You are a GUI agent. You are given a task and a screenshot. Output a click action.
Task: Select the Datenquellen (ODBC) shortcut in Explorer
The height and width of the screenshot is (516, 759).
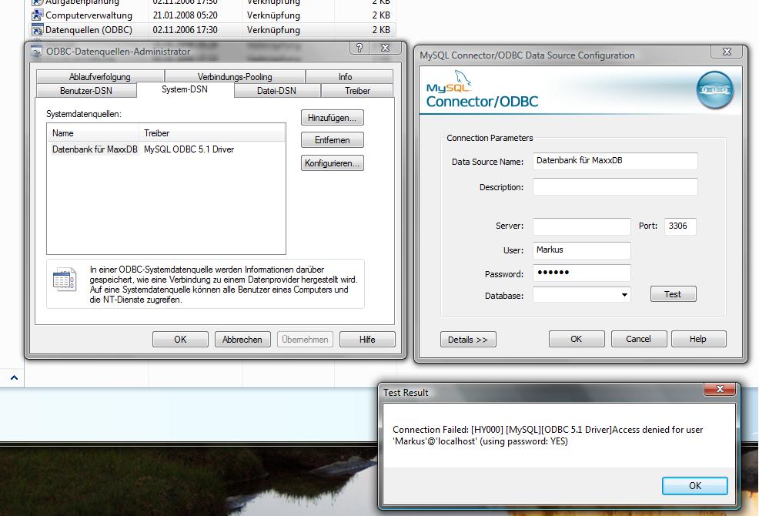coord(89,29)
